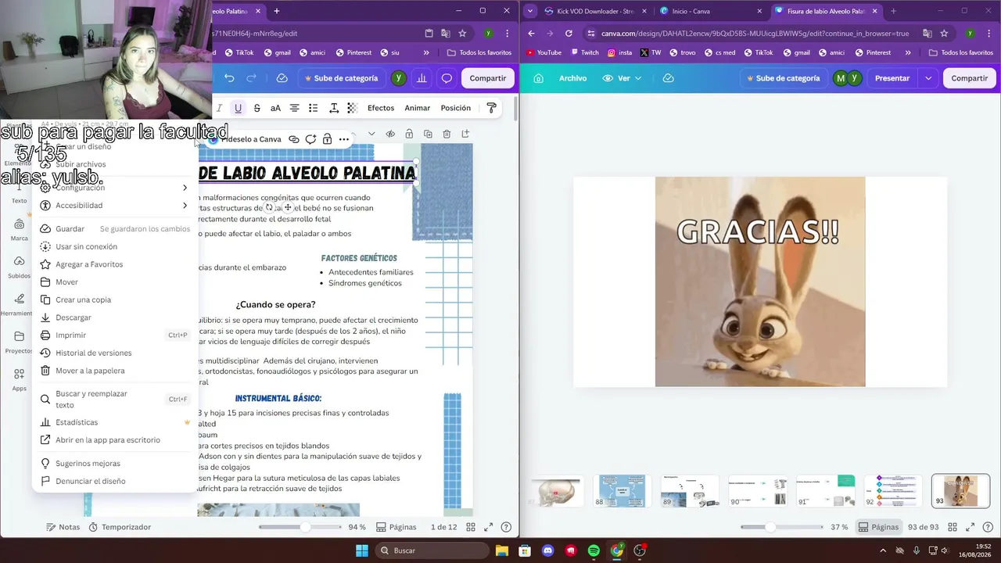Toggle the lock icon in the floating text toolbar
The height and width of the screenshot is (563, 1001).
327,139
